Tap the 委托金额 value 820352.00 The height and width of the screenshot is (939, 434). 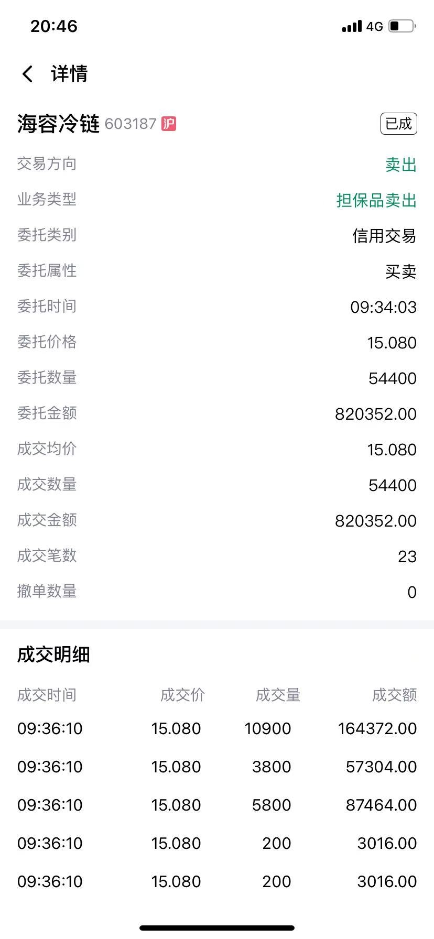click(376, 414)
